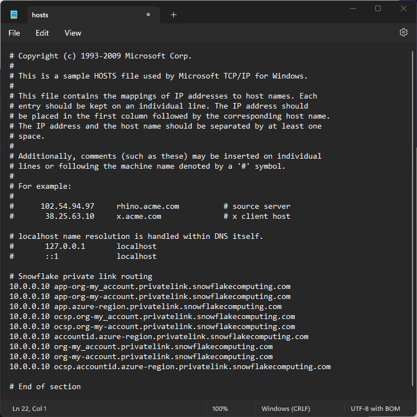Click the Notepad app icon in title bar
Viewport: 417px width, 417px height.
click(x=14, y=14)
